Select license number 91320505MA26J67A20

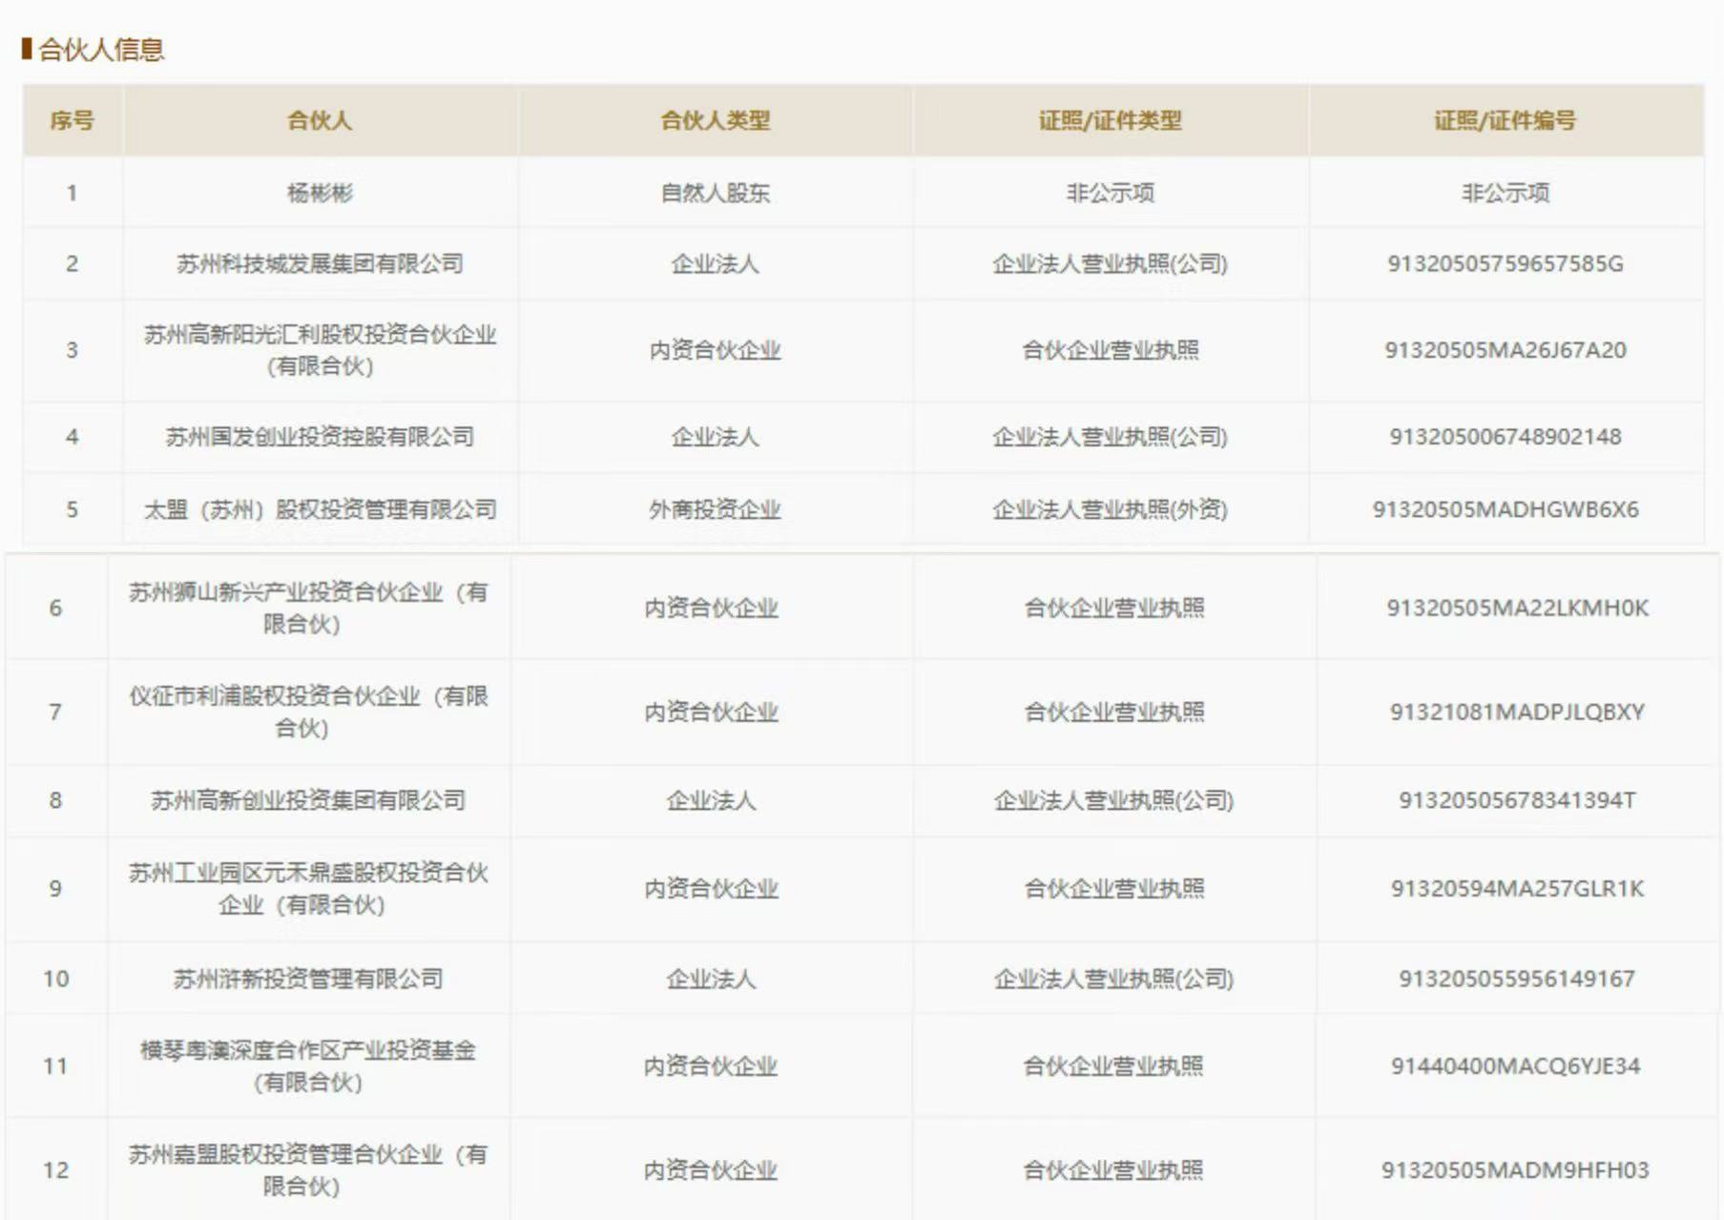click(x=1505, y=350)
